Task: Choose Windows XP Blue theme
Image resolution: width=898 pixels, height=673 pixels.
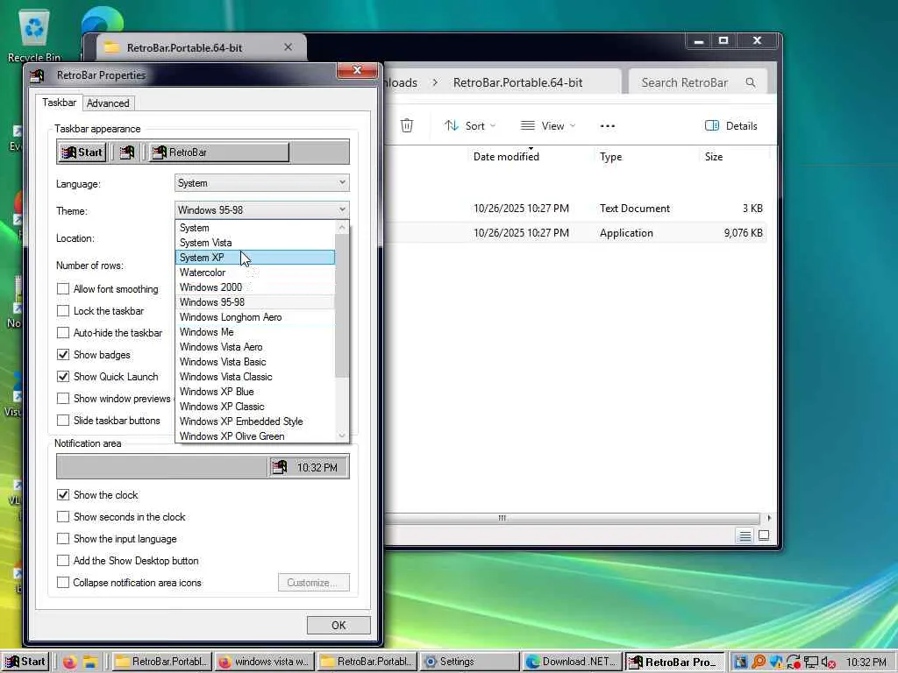Action: 255,392
